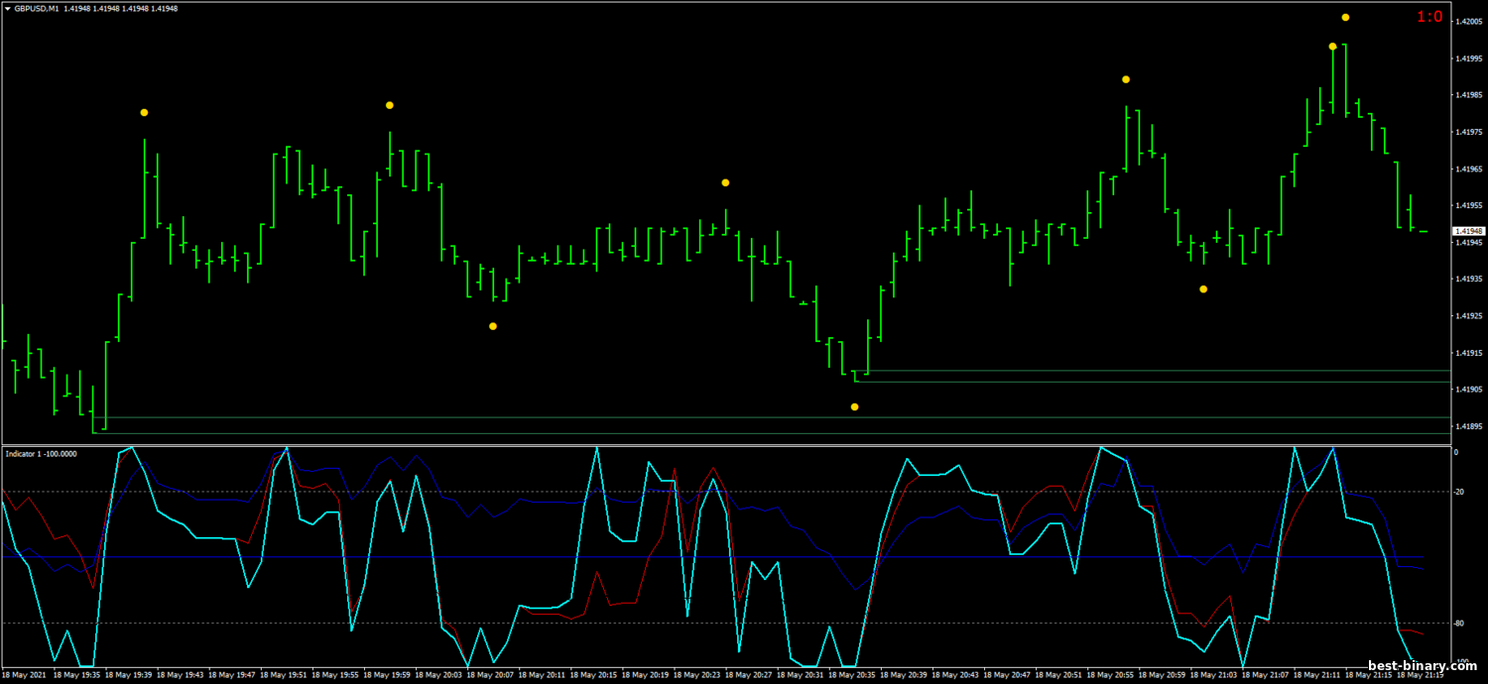Click the Indicator 1 -100.0000 label
The height and width of the screenshot is (684, 1488).
(41, 453)
